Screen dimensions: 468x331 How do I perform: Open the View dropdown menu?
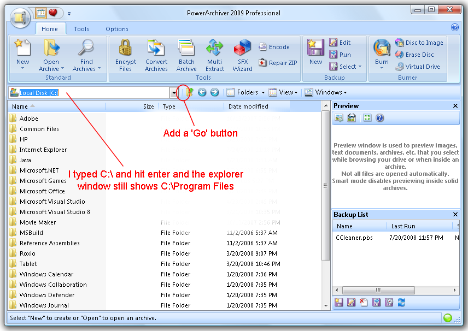283,92
